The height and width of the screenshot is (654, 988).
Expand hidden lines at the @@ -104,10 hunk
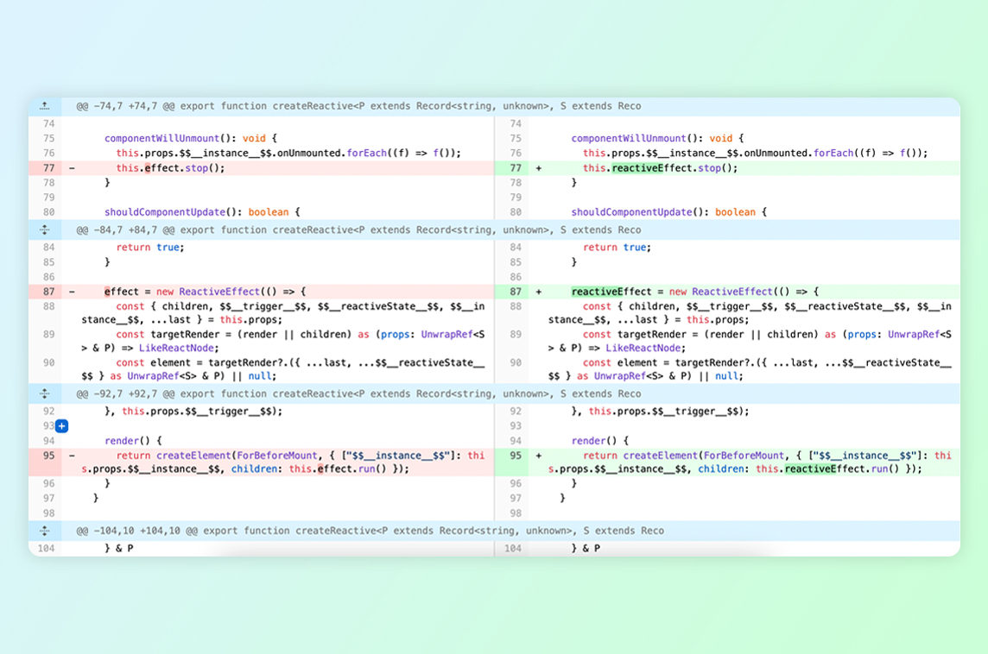(44, 531)
